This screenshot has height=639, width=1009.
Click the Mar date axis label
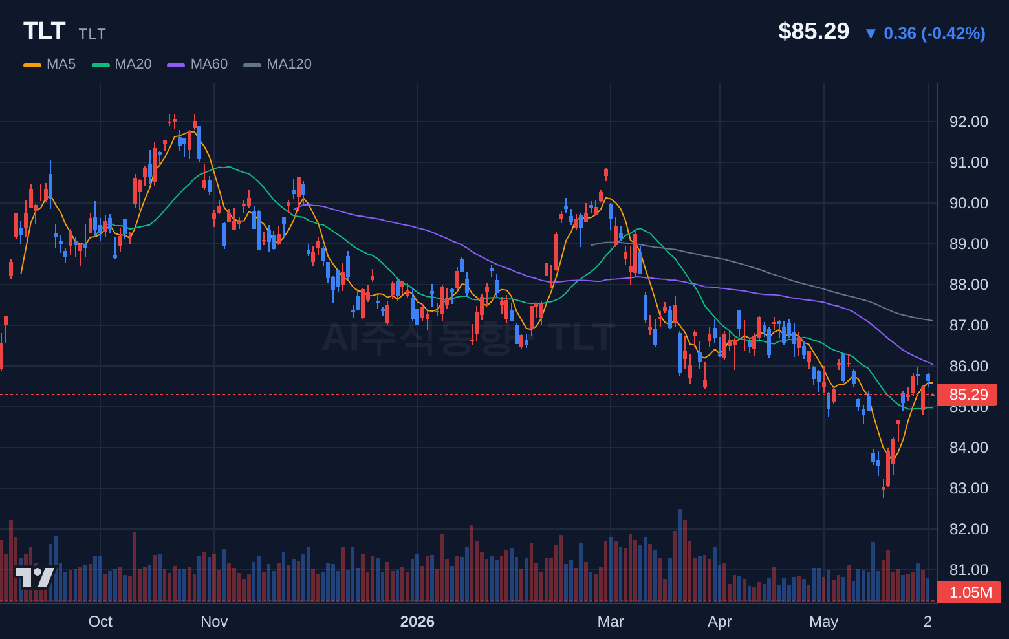[x=611, y=622]
